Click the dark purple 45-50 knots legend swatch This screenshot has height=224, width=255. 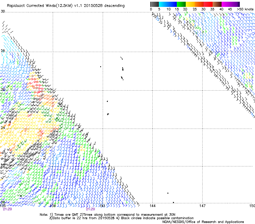(235, 4)
